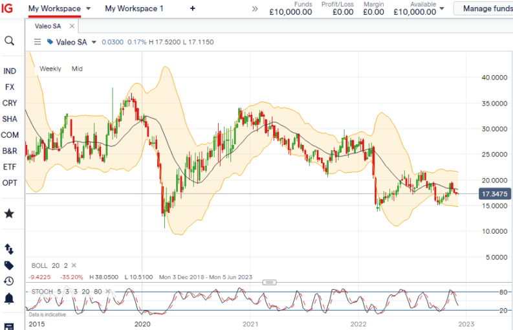
Task: Click the IG logo
Action: pos(7,8)
